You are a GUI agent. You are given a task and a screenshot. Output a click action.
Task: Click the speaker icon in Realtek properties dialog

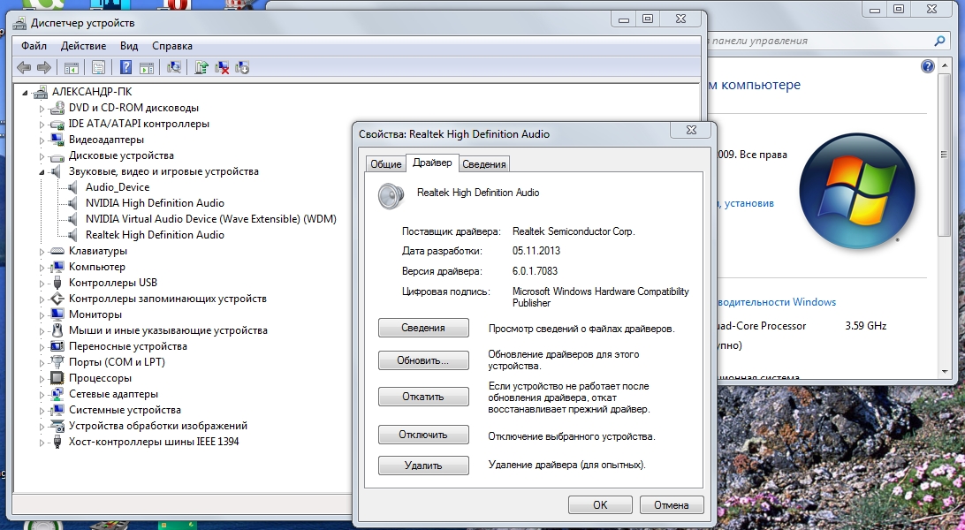(391, 196)
